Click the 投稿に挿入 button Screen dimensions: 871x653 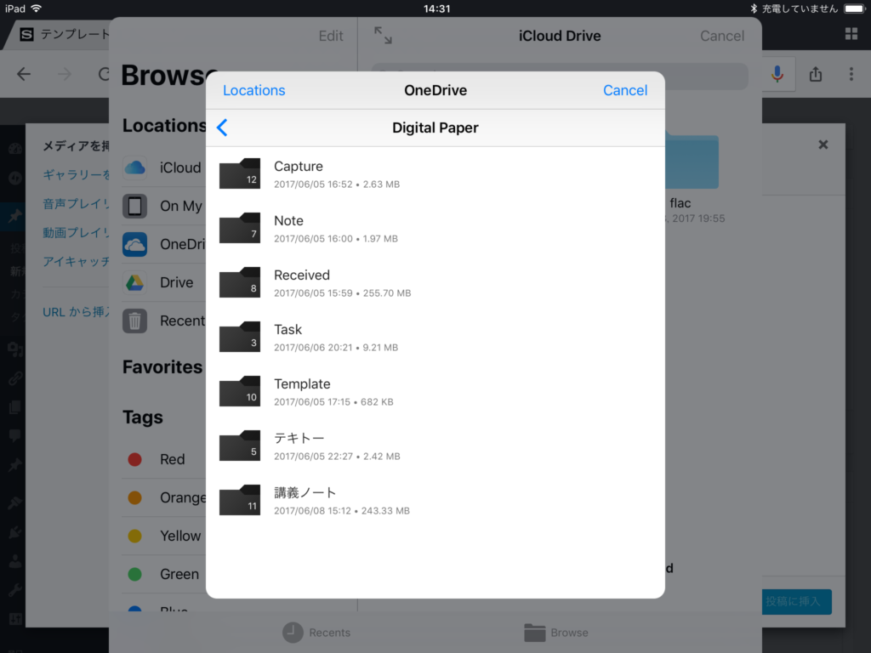(796, 601)
